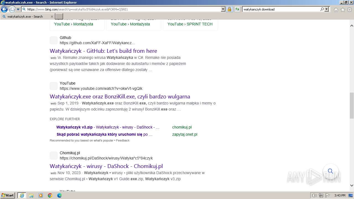Click the Feedback link under recommendations
The width and height of the screenshot is (354, 199).
(123, 140)
